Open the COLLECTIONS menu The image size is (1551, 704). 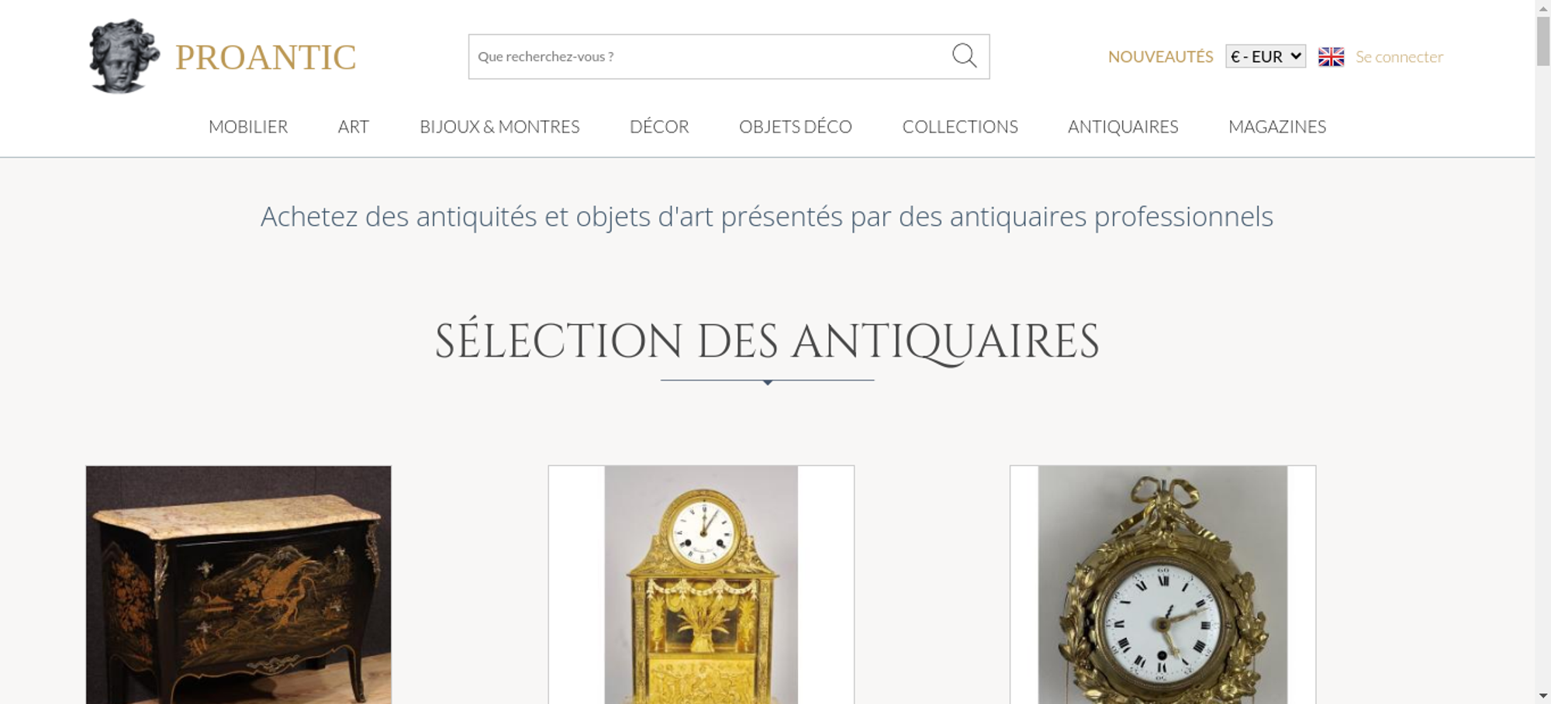pyautogui.click(x=960, y=126)
